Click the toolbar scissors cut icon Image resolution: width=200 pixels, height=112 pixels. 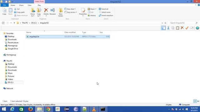coord(168,28)
